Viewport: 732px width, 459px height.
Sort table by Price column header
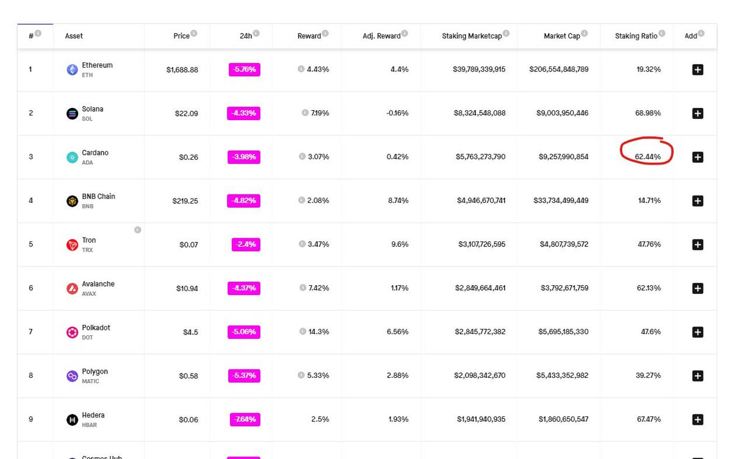pos(181,36)
